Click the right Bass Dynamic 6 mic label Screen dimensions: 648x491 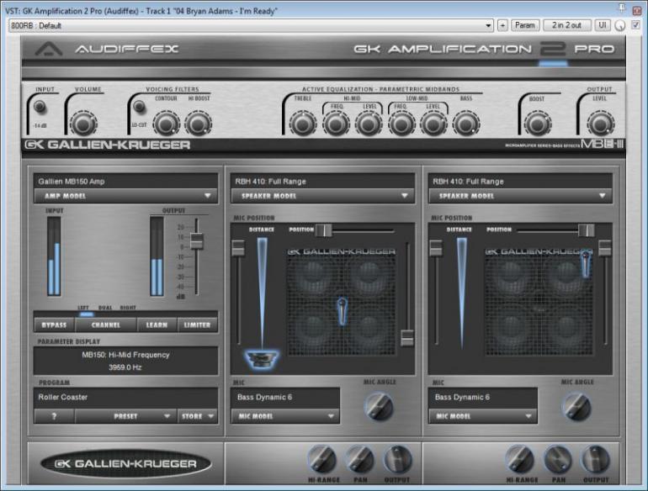(462, 398)
